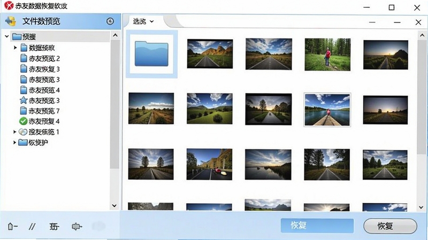428x240 pixels.
Task: Click the left tree scrollbar down arrow
Action: (114, 206)
